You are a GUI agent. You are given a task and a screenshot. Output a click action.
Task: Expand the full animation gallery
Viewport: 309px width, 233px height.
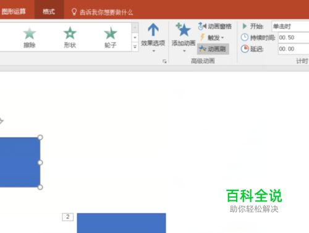(135, 47)
